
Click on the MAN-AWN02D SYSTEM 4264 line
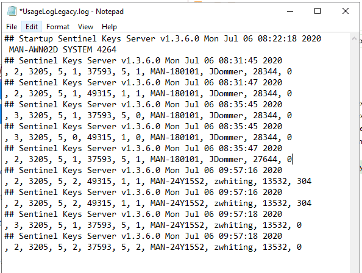63,49
